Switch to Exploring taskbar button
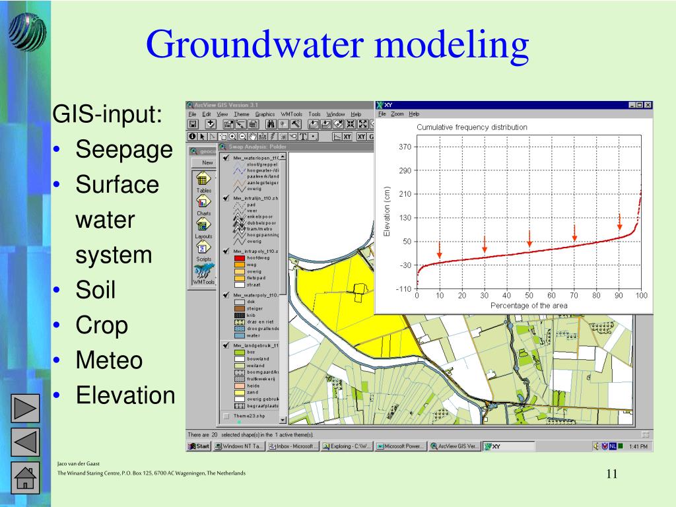 [x=347, y=446]
